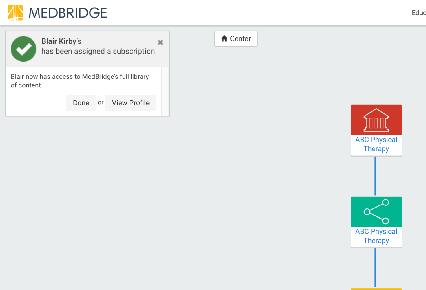Open View Profile for Blair Kirby

131,103
